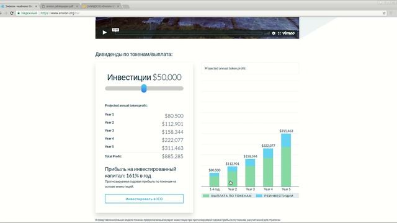This screenshot has height=223, width=397.
Task: Click the Year 4 chart bar
Action: (268, 168)
